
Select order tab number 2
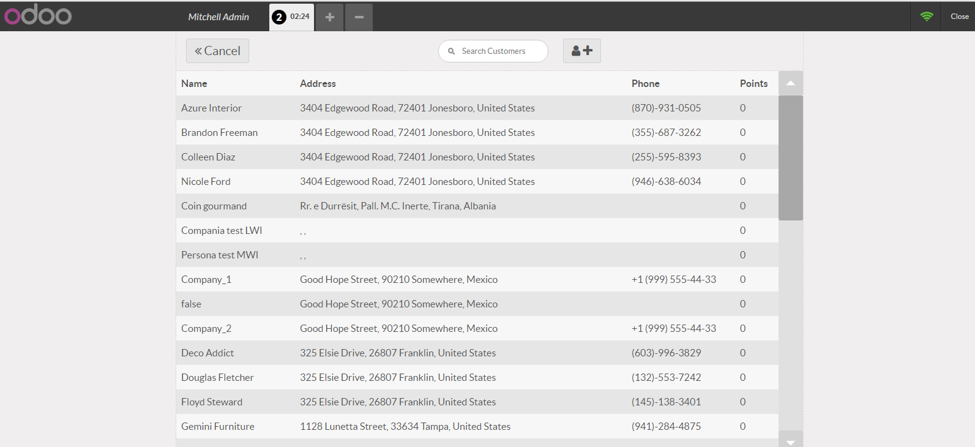click(x=292, y=17)
